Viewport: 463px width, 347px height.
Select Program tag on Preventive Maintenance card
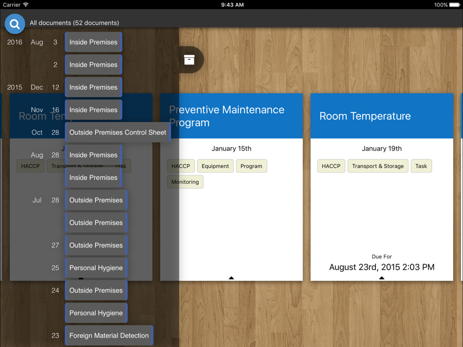coord(251,166)
